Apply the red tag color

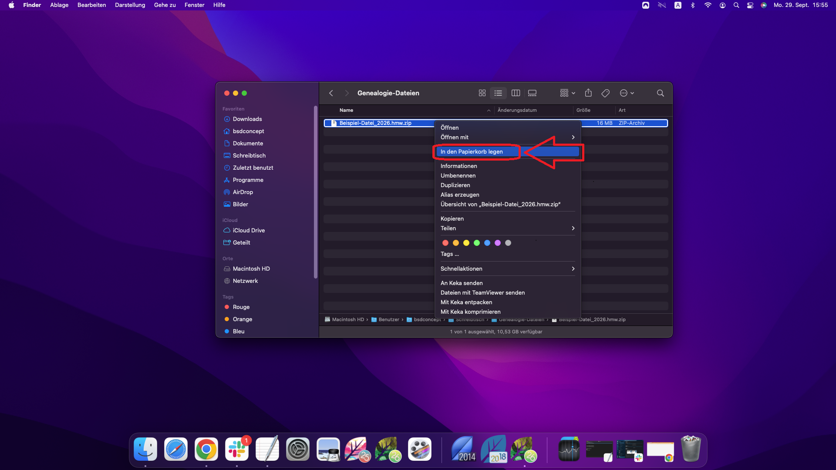click(445, 243)
